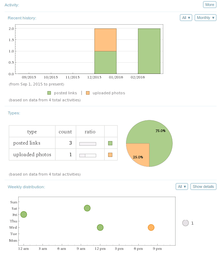Click the green Saturday bubble

pos(87,208)
